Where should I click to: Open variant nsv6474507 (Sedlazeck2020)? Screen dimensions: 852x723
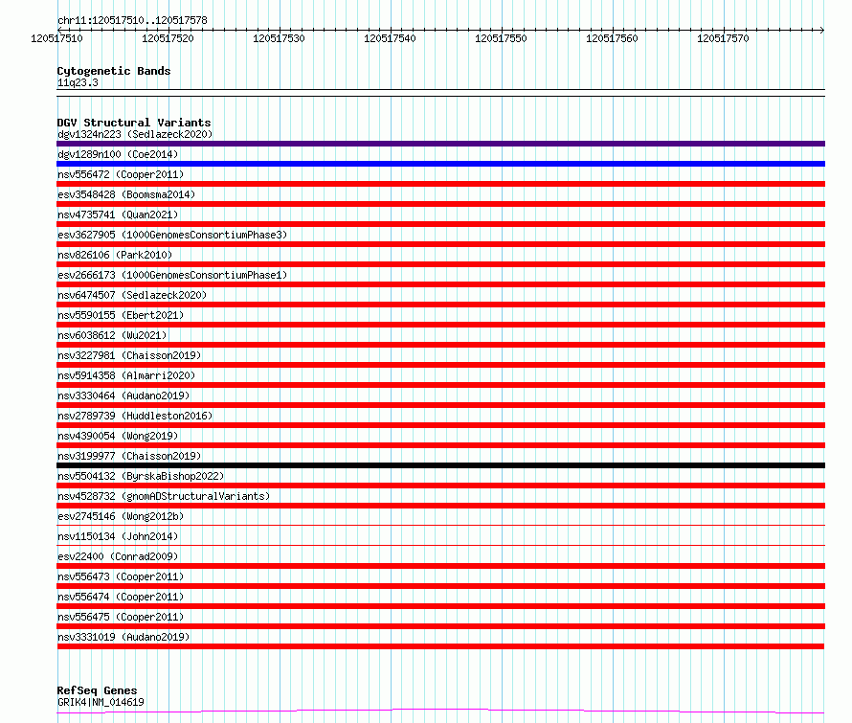132,295
